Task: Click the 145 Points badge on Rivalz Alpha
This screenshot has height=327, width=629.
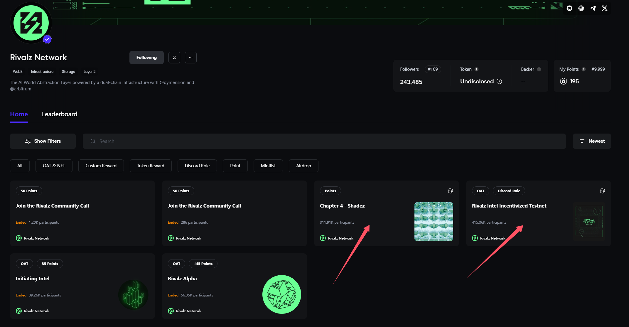Action: click(203, 264)
